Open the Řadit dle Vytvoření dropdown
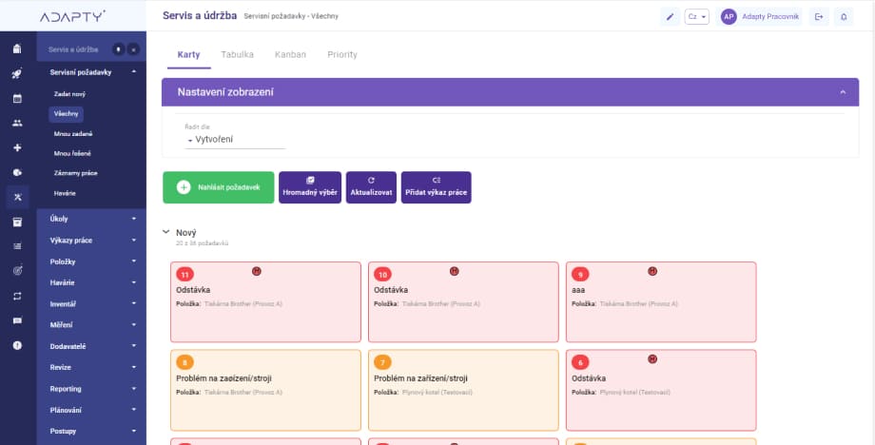The width and height of the screenshot is (875, 445). pyautogui.click(x=235, y=140)
